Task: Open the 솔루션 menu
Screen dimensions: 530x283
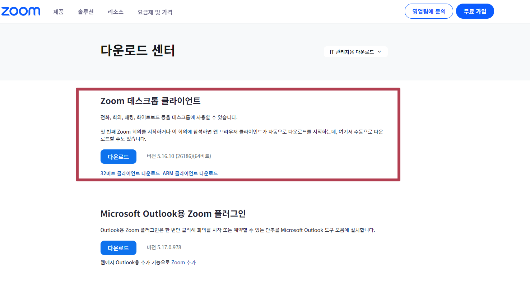Action: [85, 12]
